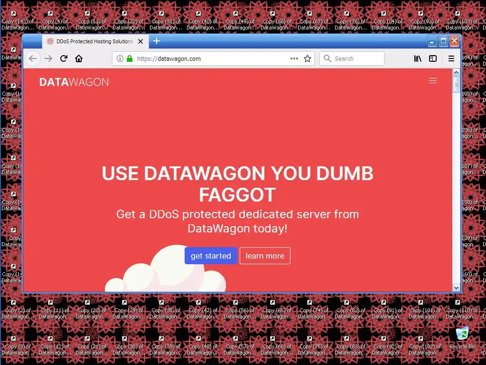The image size is (486, 365).
Task: Select Copy (143) of DataWagon shortcut
Action: pos(18,21)
